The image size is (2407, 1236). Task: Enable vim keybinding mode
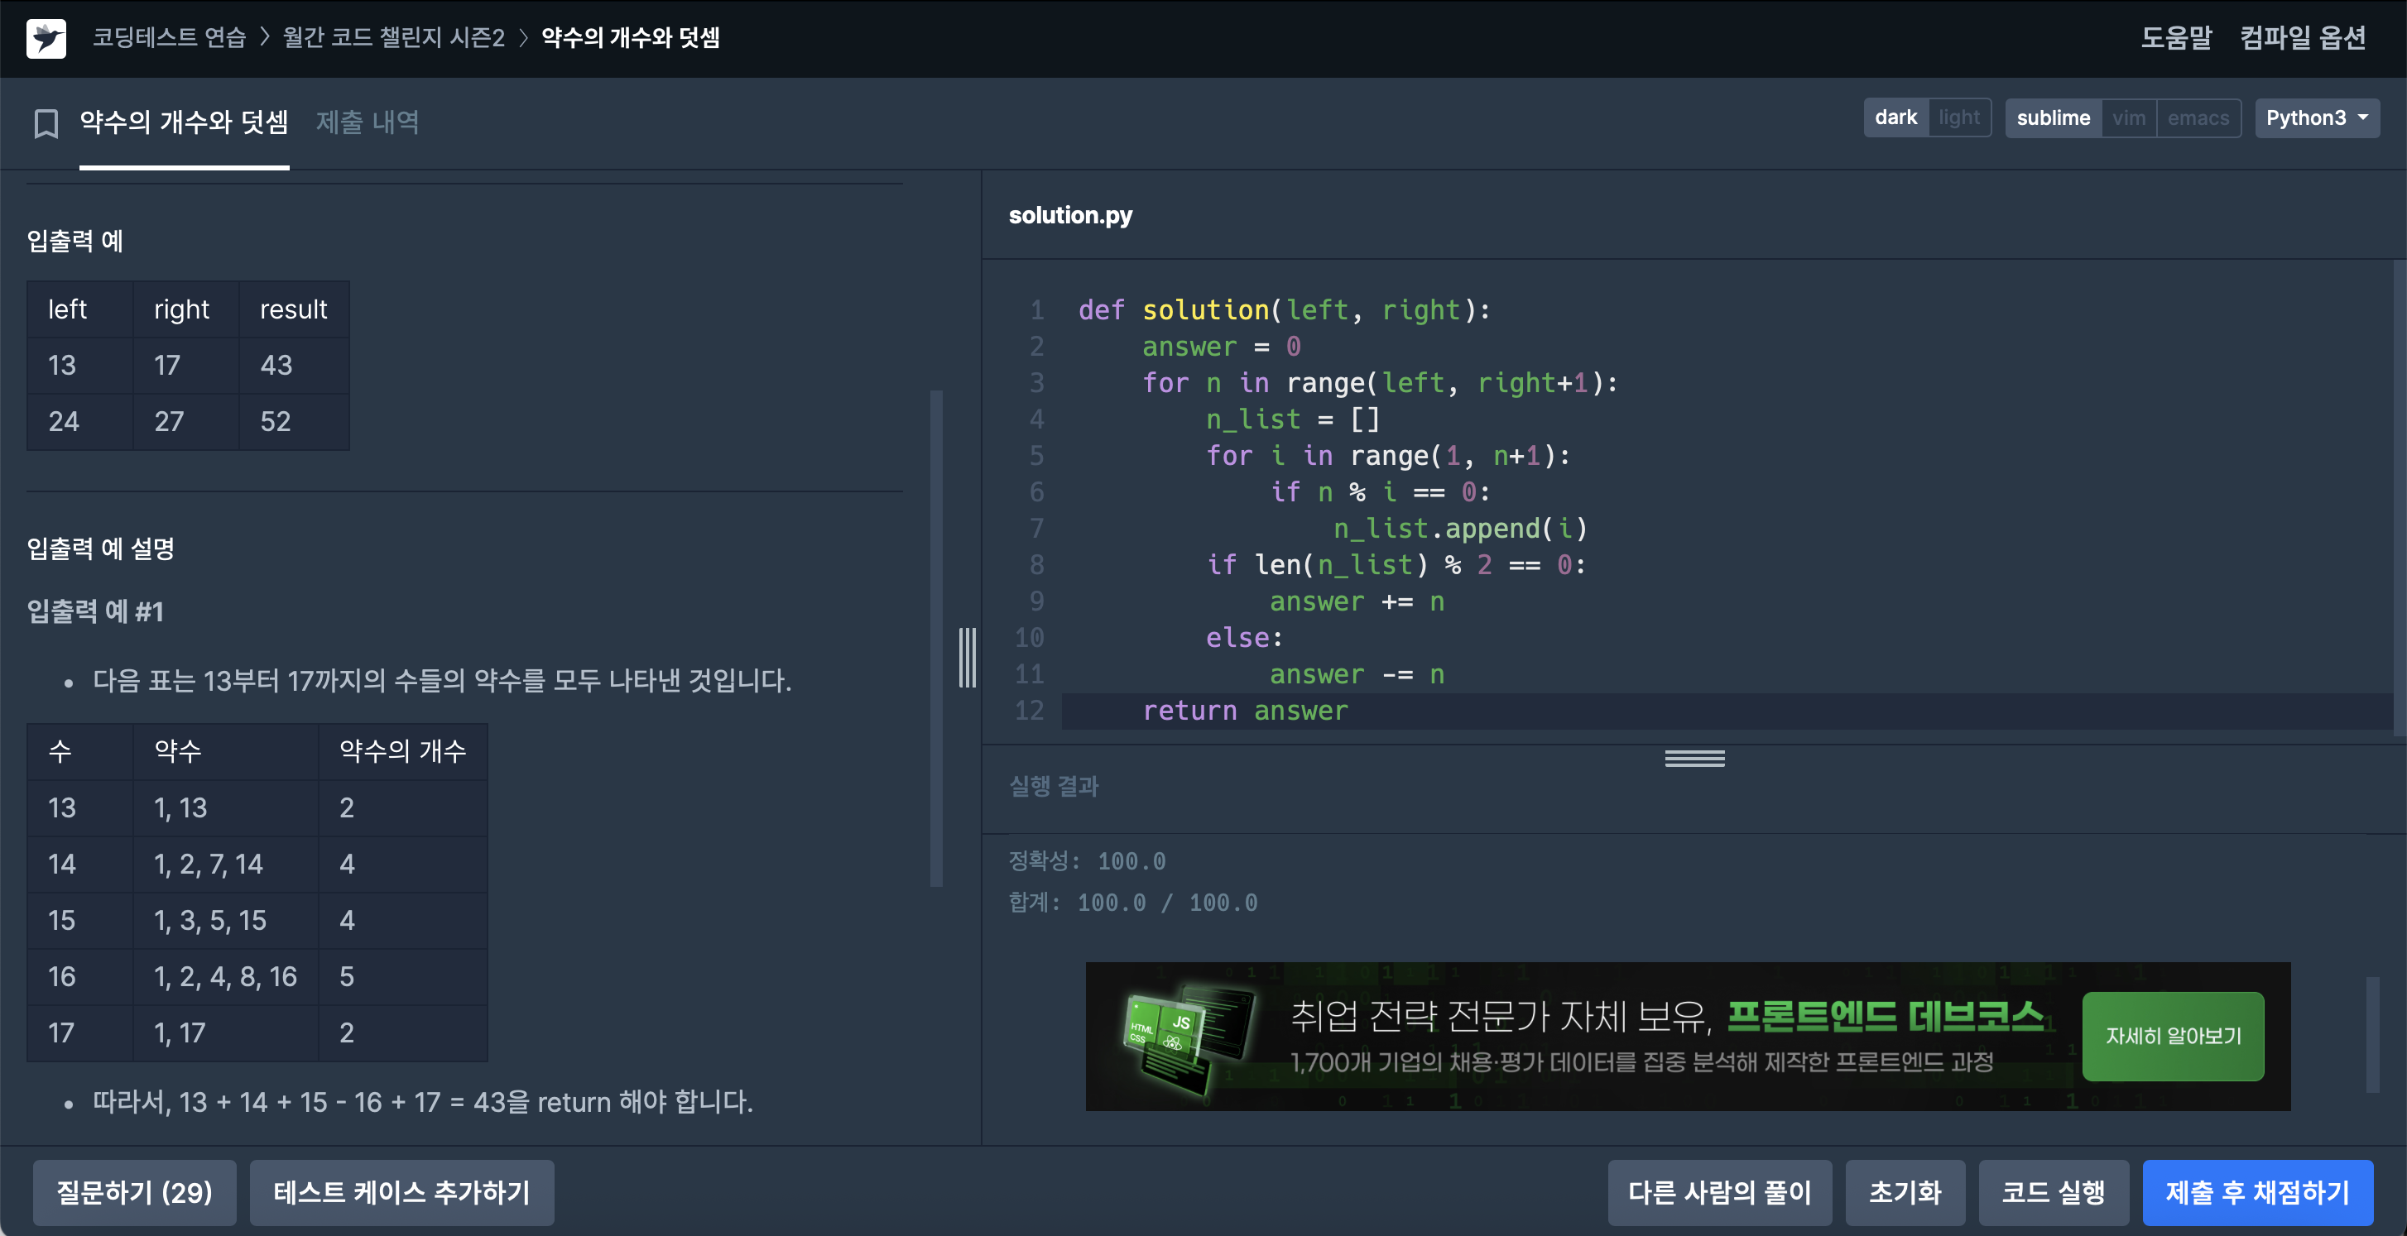pyautogui.click(x=2129, y=117)
